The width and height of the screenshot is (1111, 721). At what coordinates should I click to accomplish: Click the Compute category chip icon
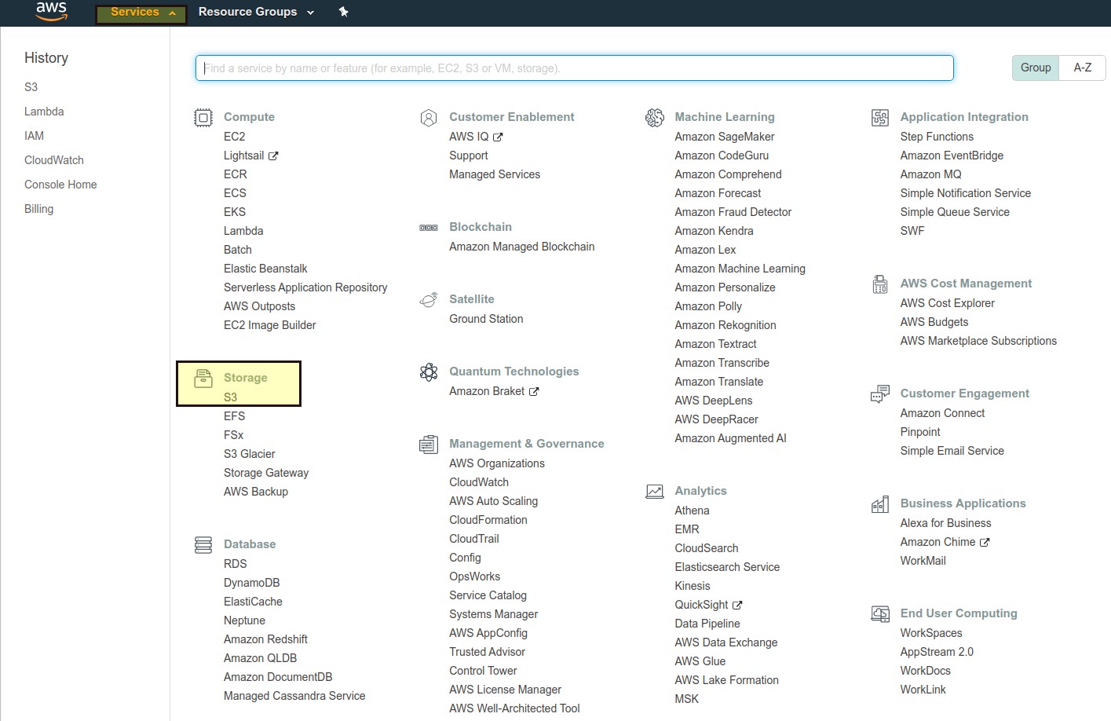pos(203,118)
